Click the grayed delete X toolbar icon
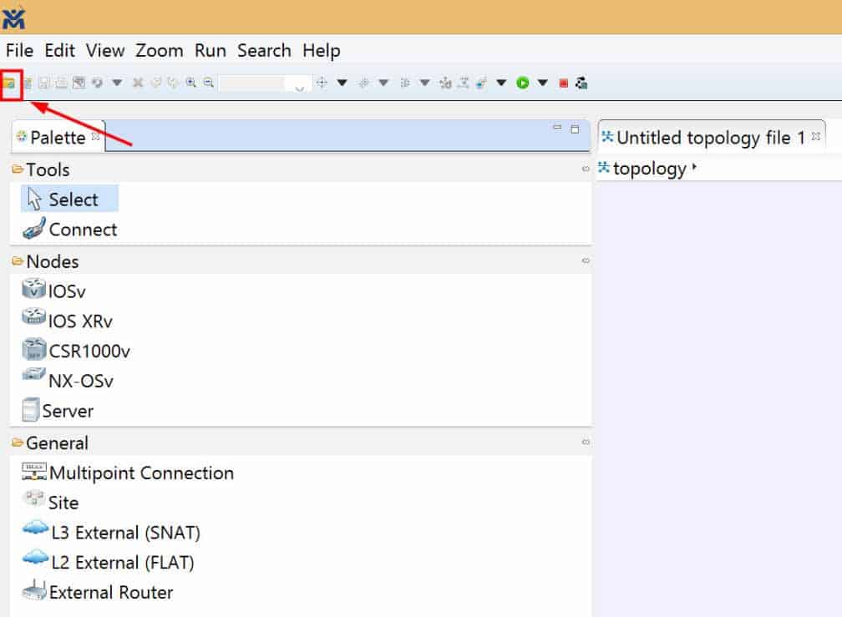Screen dimensions: 842x617 138,83
